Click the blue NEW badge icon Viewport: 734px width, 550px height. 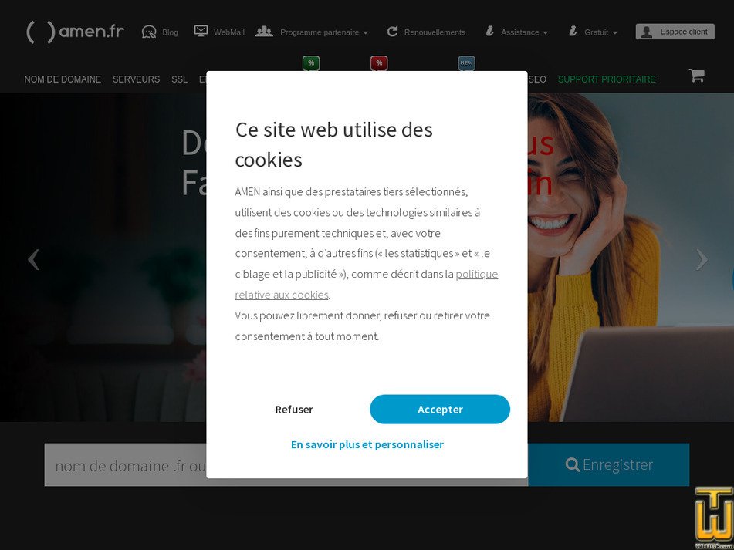pyautogui.click(x=466, y=63)
